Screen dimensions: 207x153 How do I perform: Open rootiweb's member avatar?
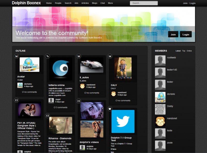160,61
